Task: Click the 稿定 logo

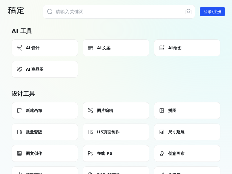Action: point(16,11)
